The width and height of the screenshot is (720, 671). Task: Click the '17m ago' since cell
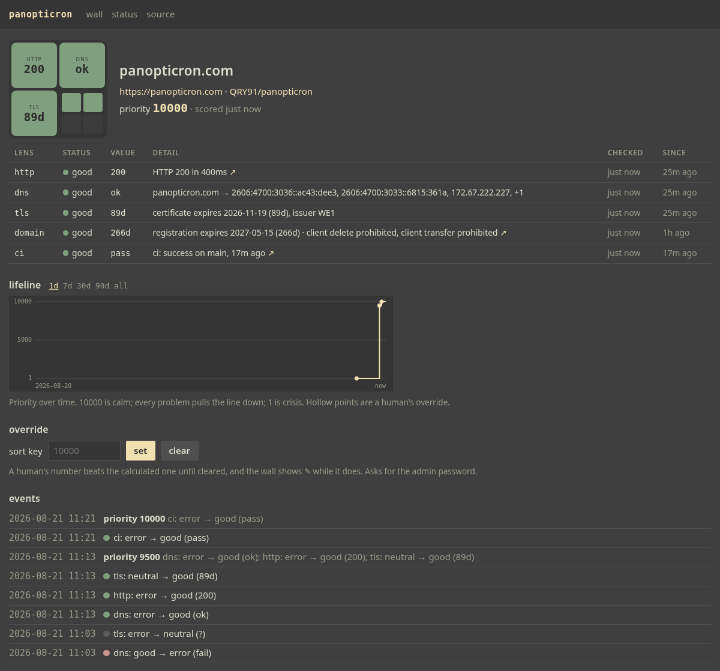point(680,253)
